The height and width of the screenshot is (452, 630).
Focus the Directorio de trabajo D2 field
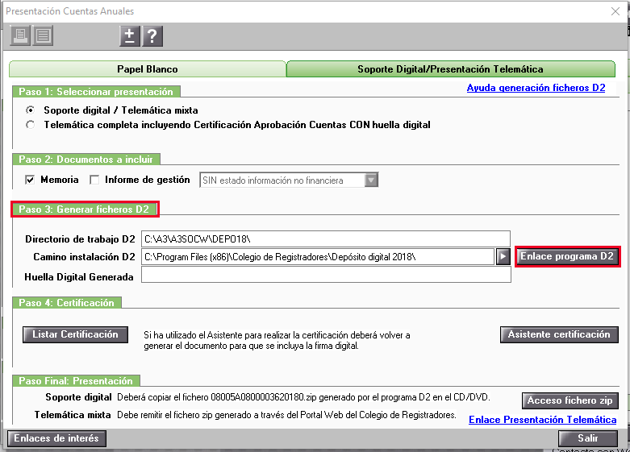325,238
